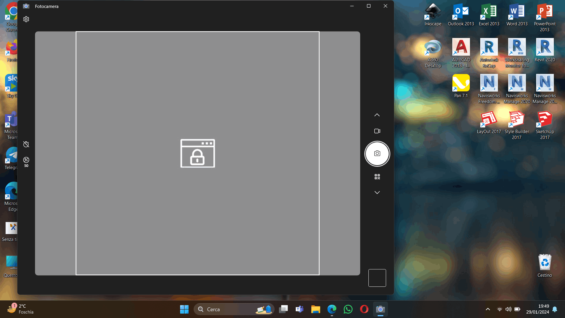Switch to QR barcode scan mode
This screenshot has height=318, width=565.
point(377,177)
